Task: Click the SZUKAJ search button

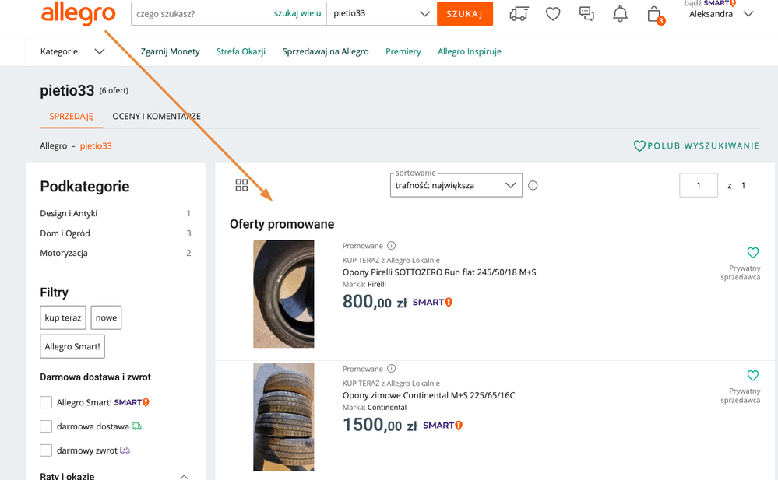Action: tap(465, 14)
